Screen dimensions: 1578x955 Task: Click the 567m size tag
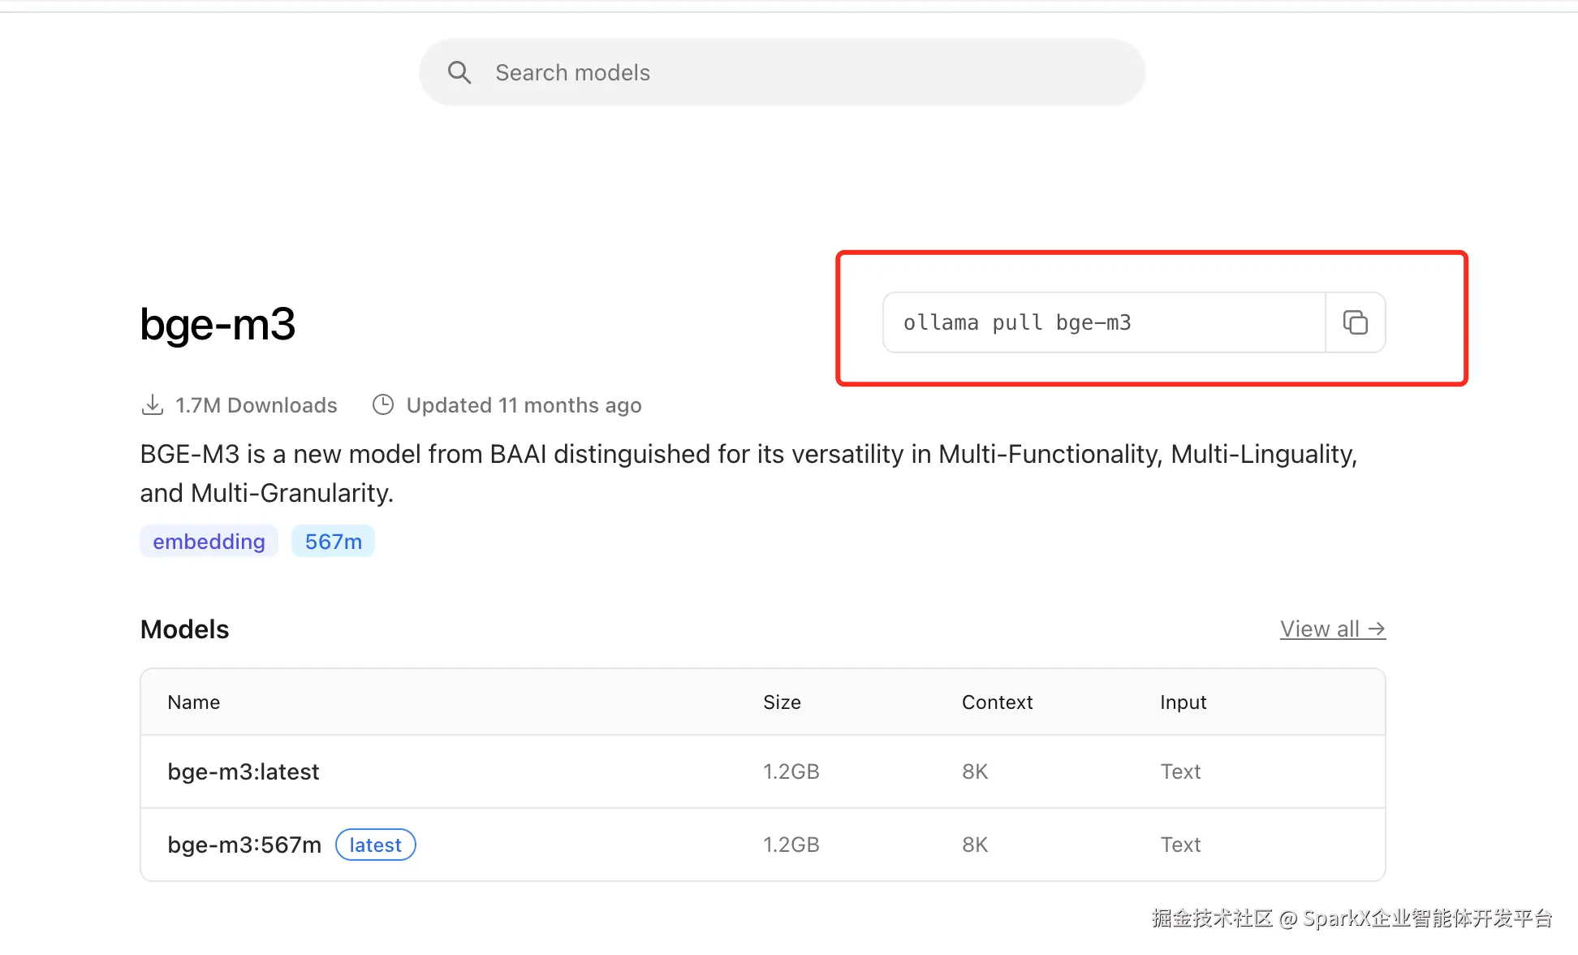[333, 542]
